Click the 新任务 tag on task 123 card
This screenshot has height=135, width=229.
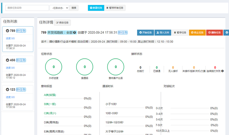[x=21, y=90]
